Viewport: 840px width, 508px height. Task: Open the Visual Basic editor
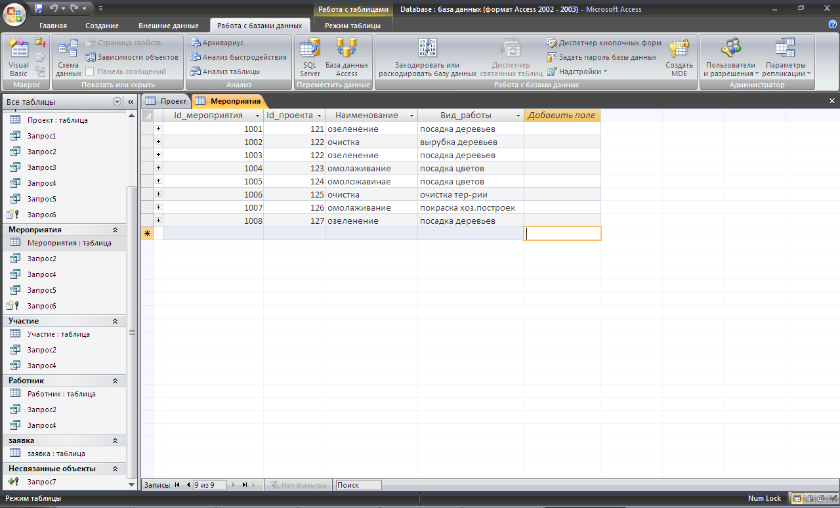coord(18,58)
